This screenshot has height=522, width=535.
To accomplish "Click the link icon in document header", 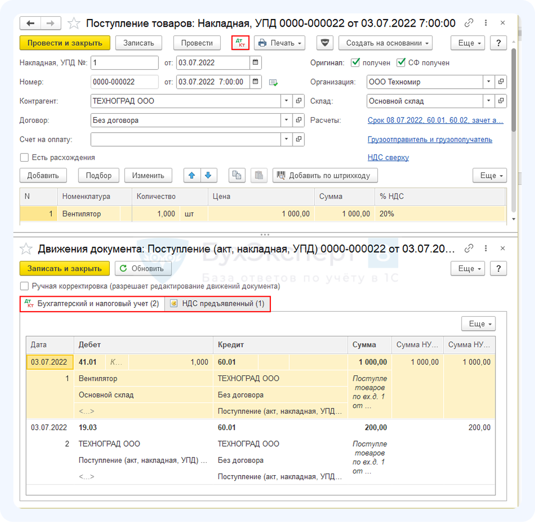I will click(x=469, y=23).
